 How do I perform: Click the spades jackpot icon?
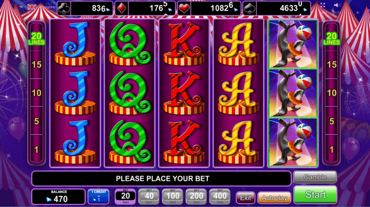249,9
